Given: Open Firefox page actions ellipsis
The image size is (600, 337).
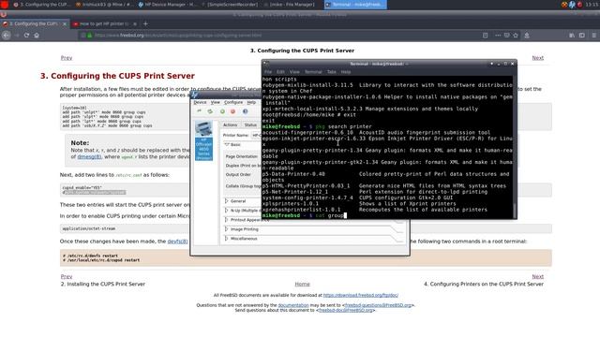Looking at the screenshot, I should point(498,36).
